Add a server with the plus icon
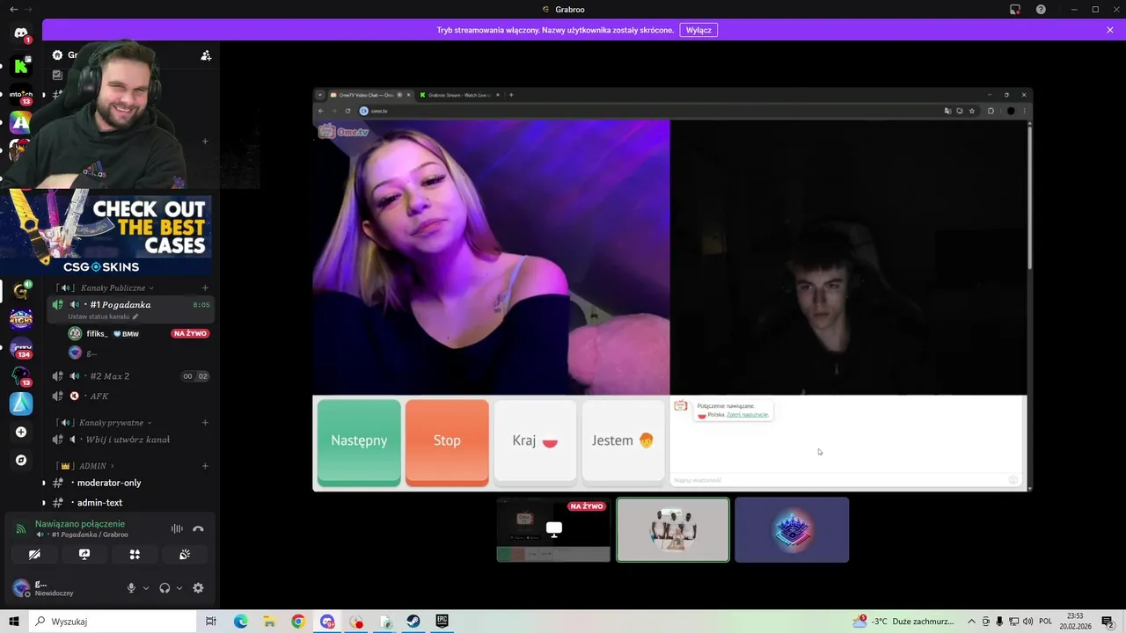 (x=21, y=432)
